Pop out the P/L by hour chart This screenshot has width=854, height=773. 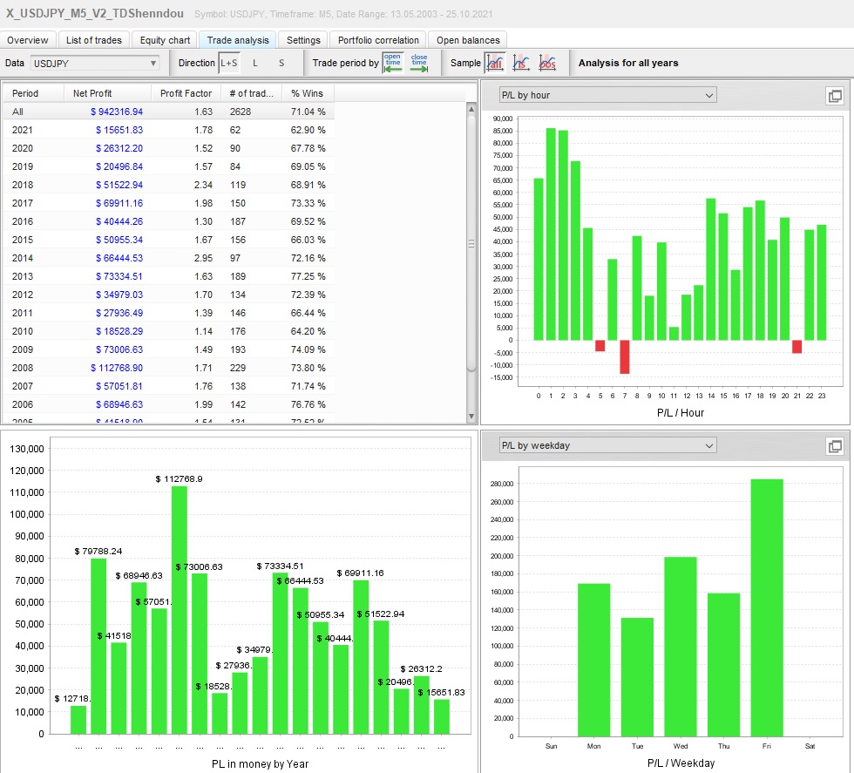click(834, 96)
